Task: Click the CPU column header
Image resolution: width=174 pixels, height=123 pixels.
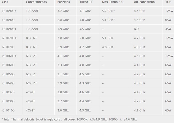Action: pos(5,2)
